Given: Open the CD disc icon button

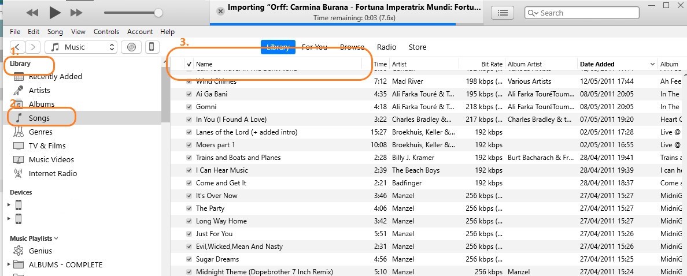Looking at the screenshot, I should pyautogui.click(x=131, y=47).
